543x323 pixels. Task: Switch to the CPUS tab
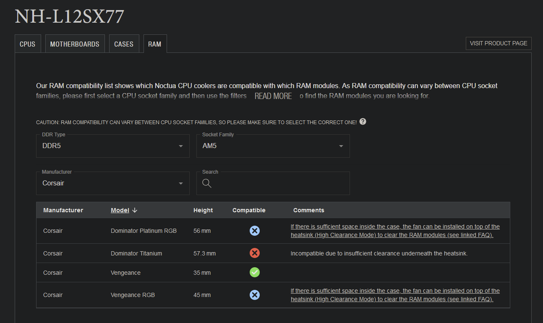tap(28, 44)
